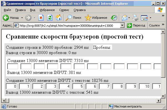Open the Mail envelope icon

click(x=124, y=18)
